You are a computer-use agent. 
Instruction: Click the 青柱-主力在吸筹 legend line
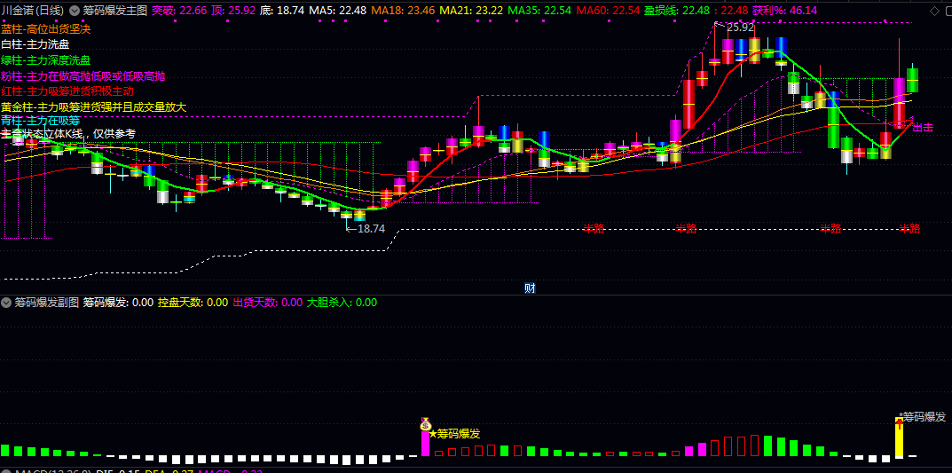pos(42,120)
